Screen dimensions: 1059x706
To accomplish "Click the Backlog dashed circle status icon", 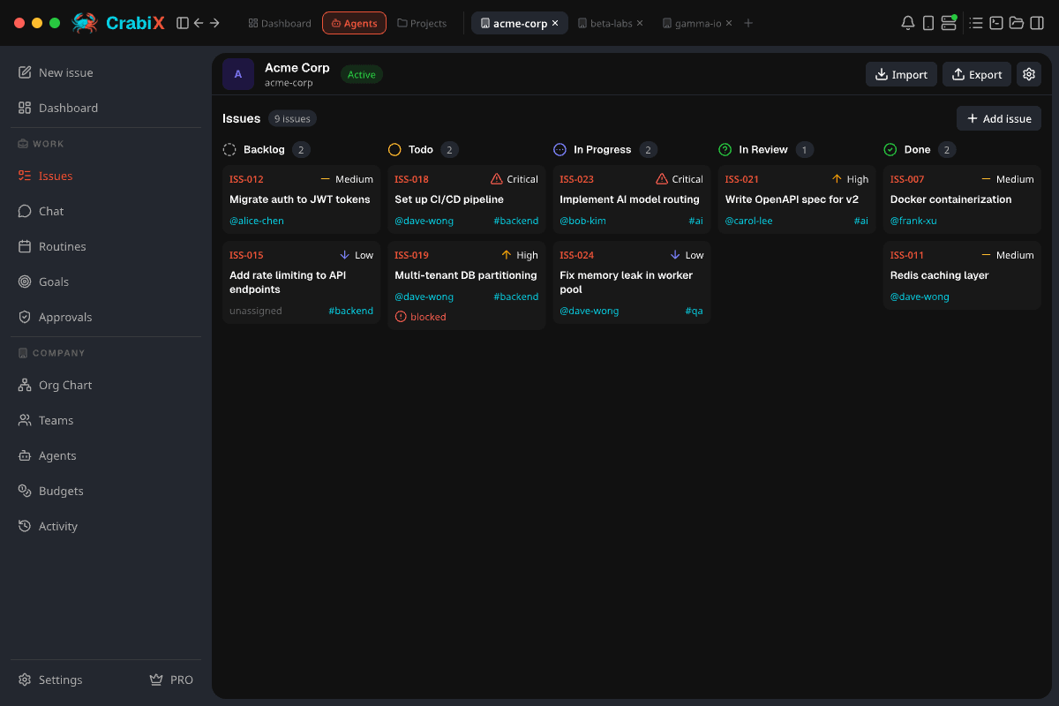I will pos(229,150).
